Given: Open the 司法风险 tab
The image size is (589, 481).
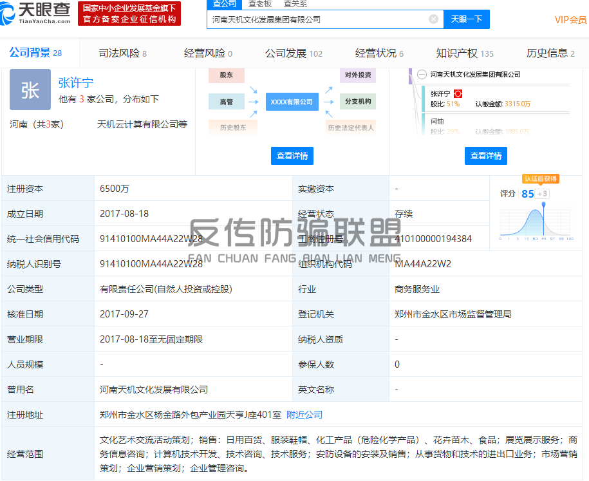Looking at the screenshot, I should [122, 53].
